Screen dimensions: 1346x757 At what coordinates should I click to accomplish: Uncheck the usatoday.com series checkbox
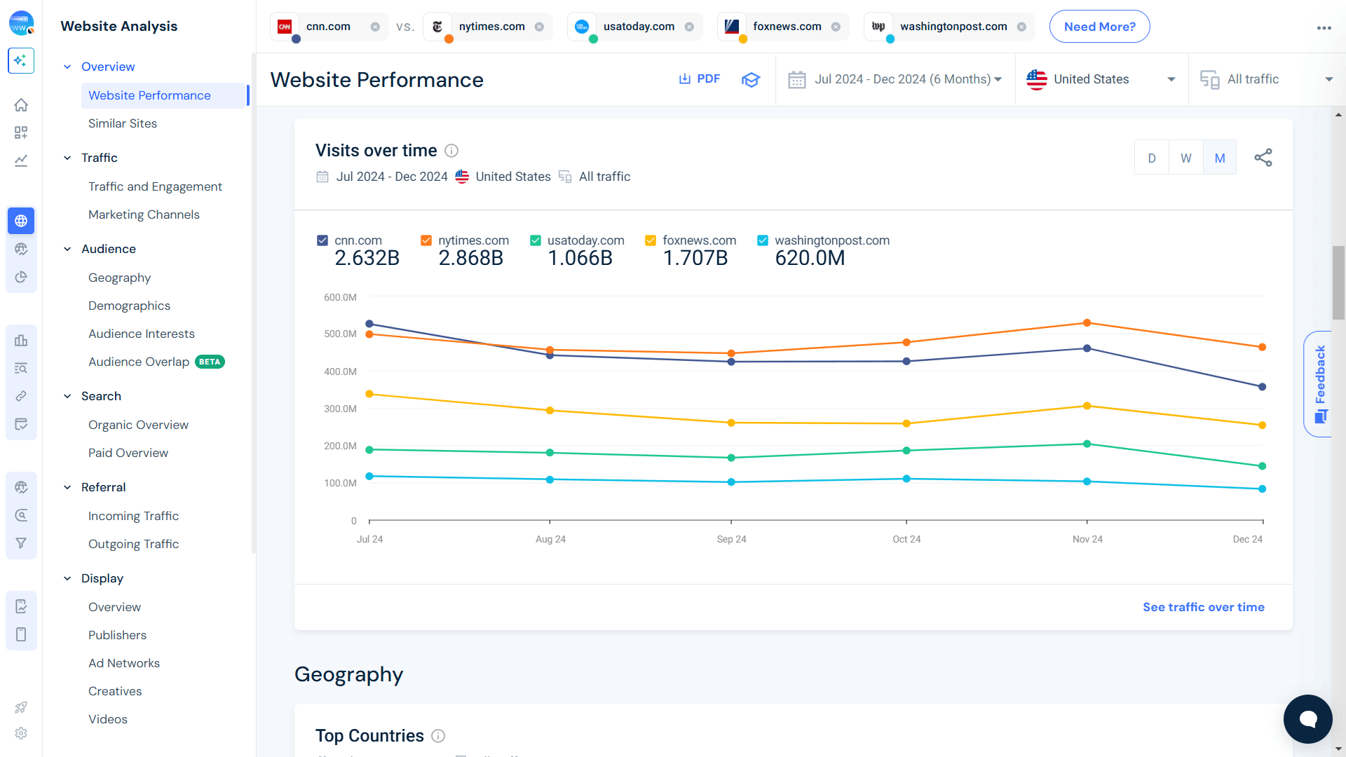tap(536, 240)
